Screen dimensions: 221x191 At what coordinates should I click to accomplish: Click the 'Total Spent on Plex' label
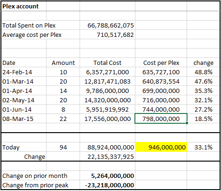pyautogui.click(x=29, y=25)
